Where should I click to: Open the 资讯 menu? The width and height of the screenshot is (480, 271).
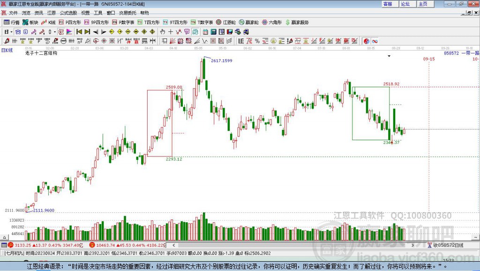tap(39, 13)
